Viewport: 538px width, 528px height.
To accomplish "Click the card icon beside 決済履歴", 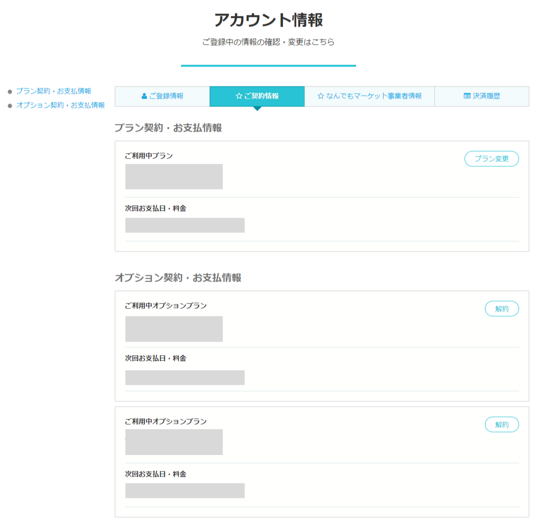I will 467,96.
